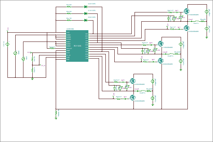Click the VLow2 voltage source symbol
213x142 pixels.
tap(181, 61)
